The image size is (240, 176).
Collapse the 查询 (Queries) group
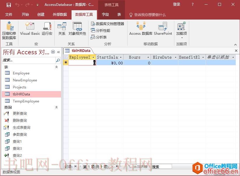(x=56, y=107)
